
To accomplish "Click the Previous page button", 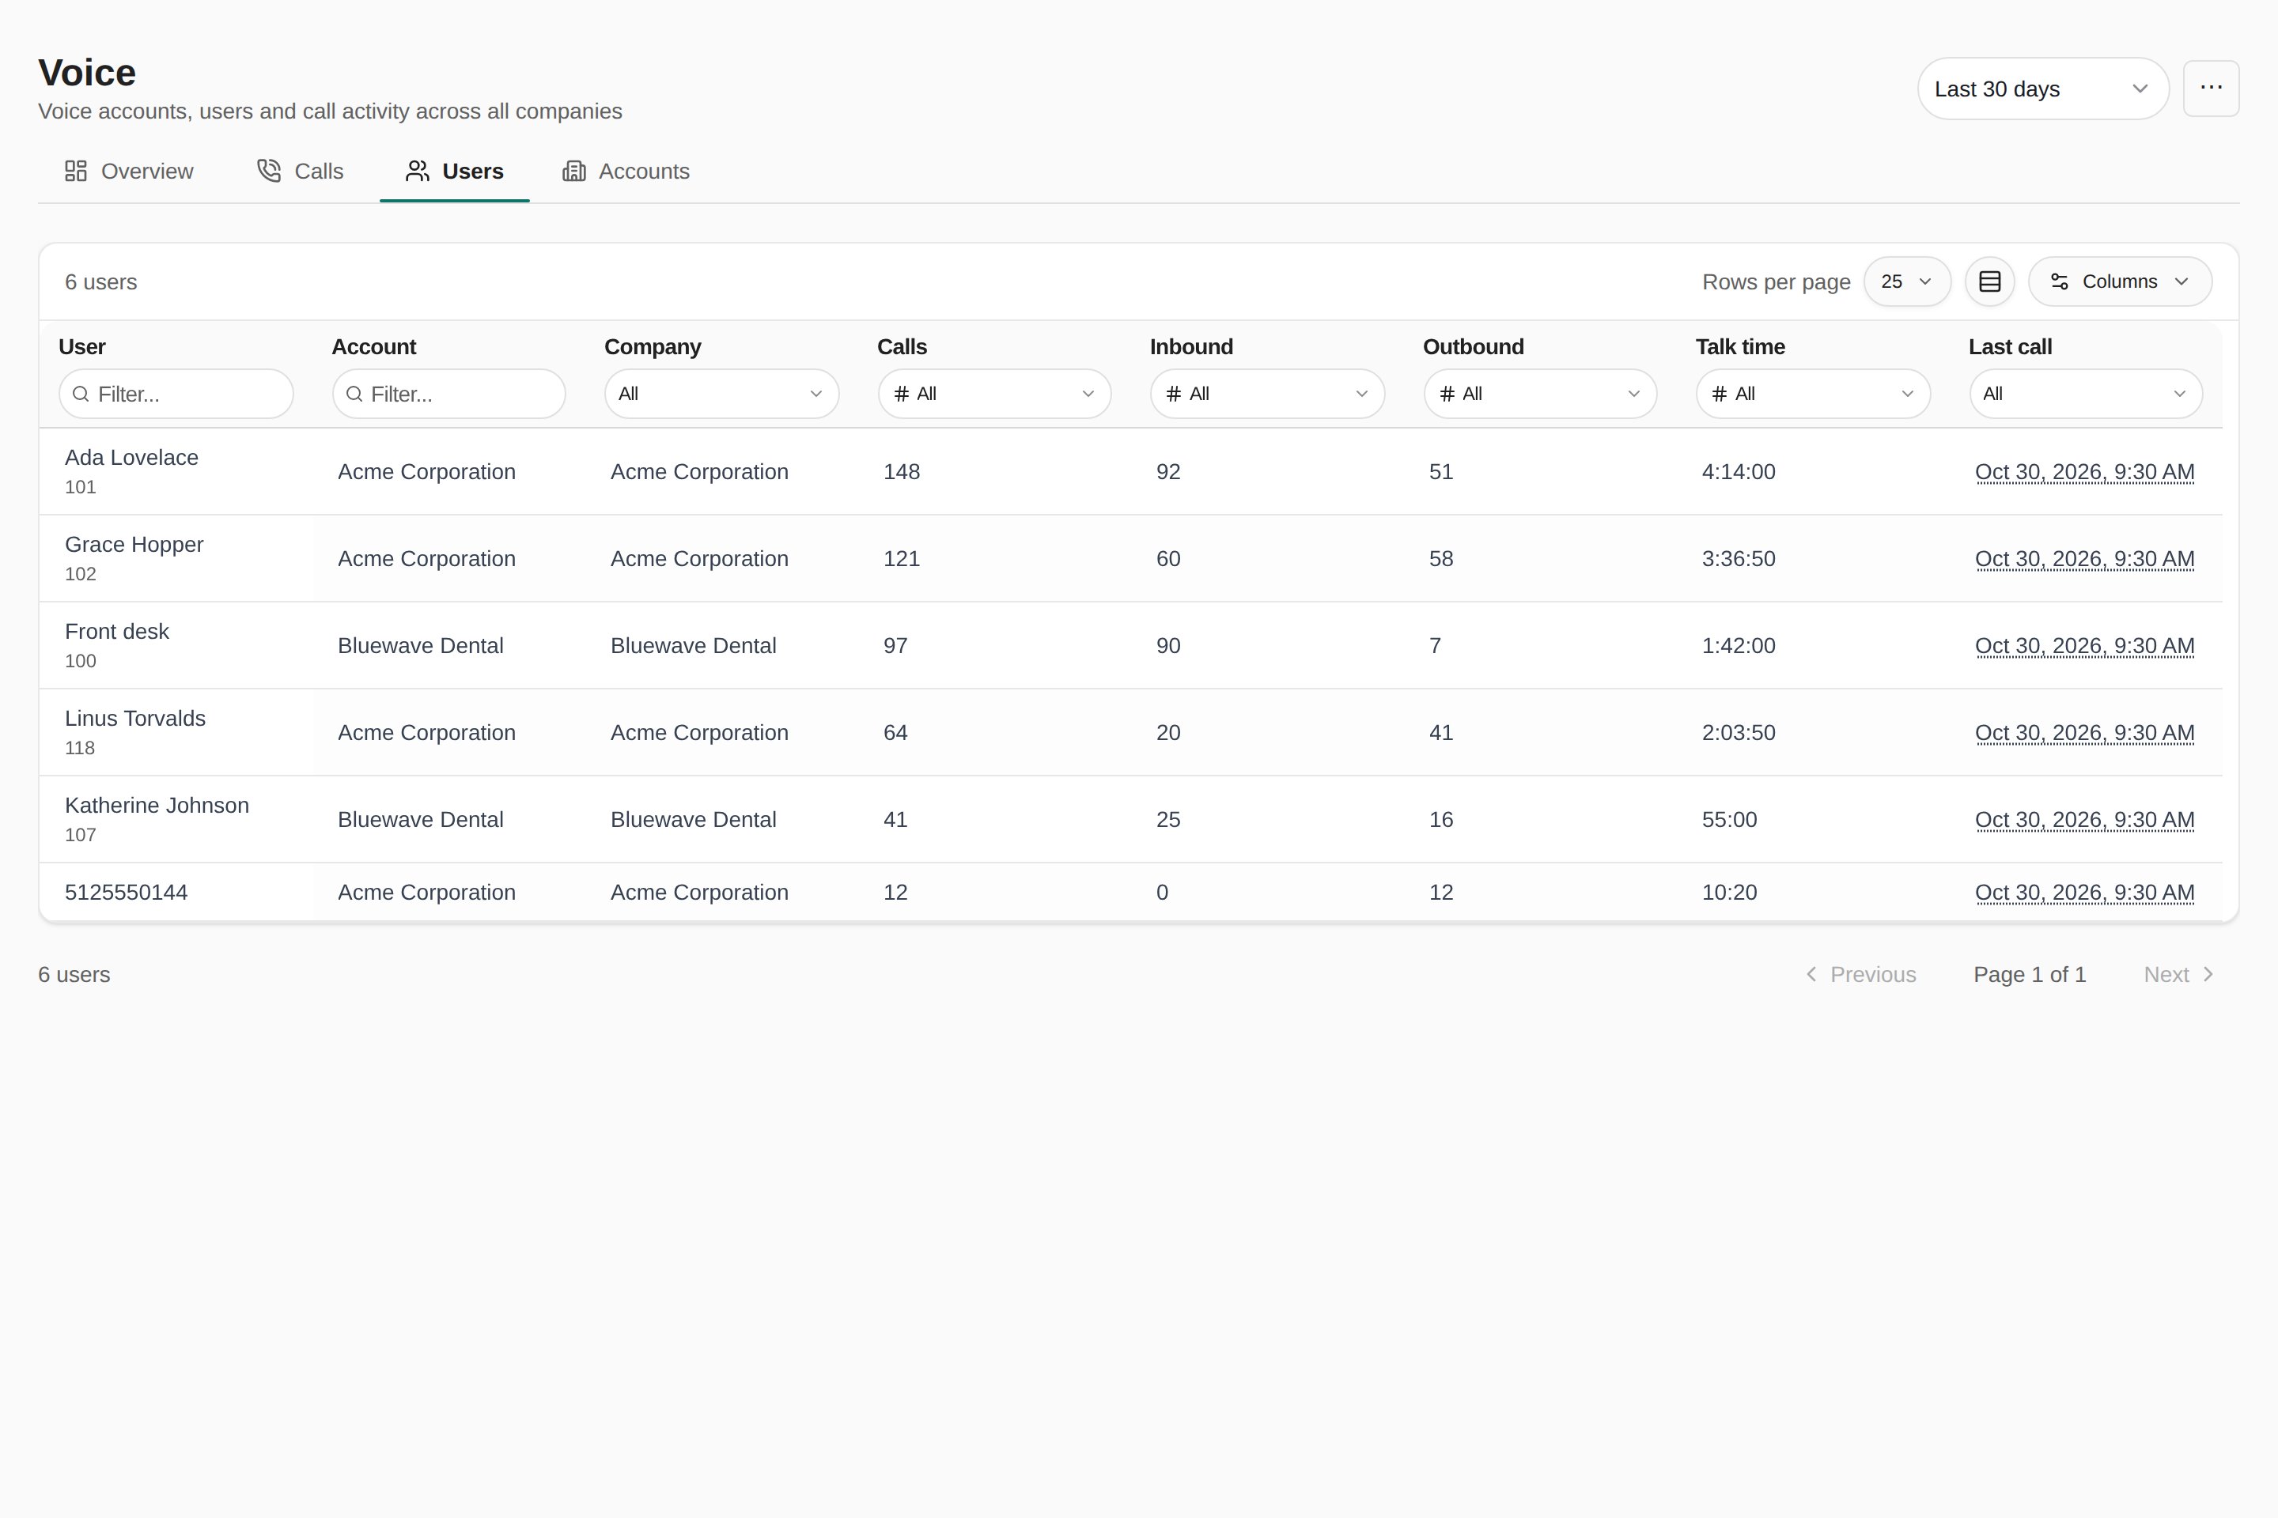I will [1860, 975].
